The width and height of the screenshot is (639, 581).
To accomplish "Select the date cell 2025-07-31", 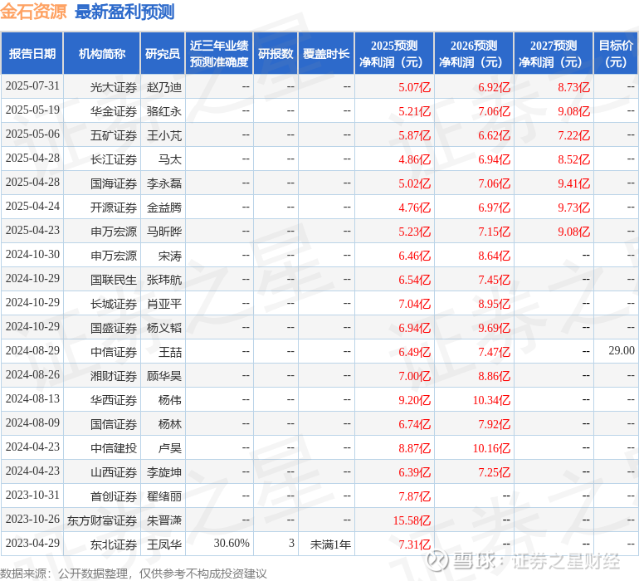I will (32, 86).
